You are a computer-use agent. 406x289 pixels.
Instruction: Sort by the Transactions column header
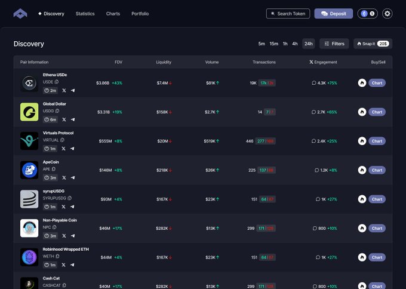[x=264, y=62]
